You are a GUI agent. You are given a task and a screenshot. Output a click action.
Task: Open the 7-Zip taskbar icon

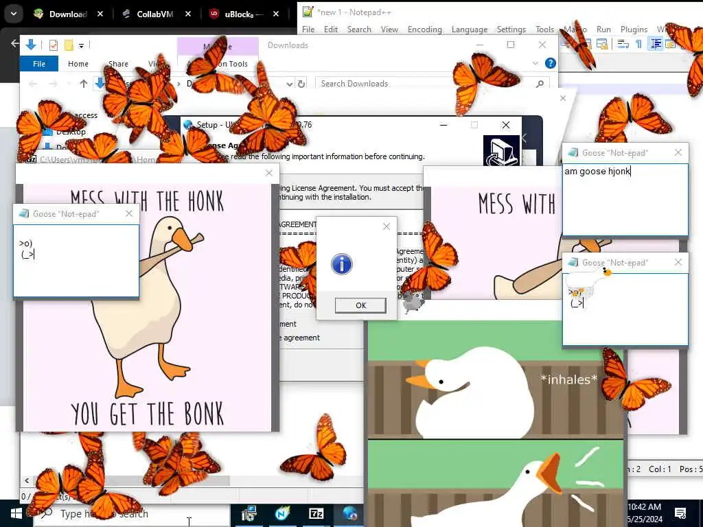[x=316, y=513]
